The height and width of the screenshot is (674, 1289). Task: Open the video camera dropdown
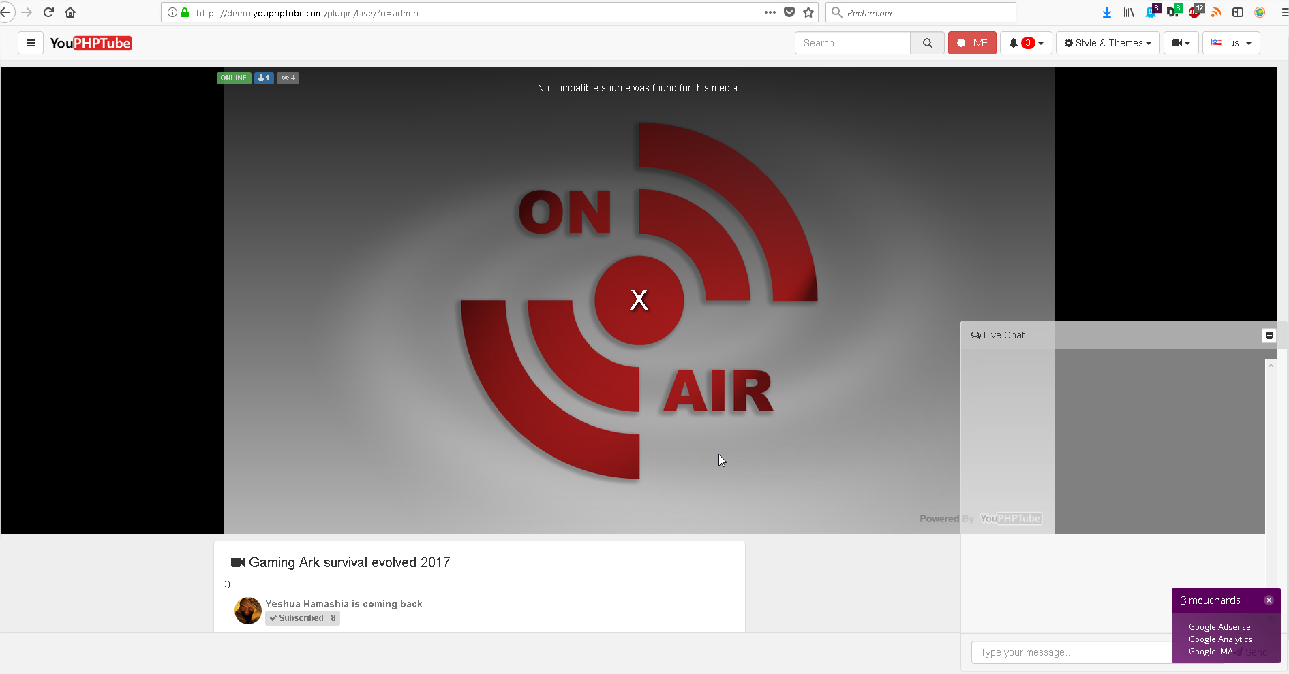pyautogui.click(x=1181, y=43)
